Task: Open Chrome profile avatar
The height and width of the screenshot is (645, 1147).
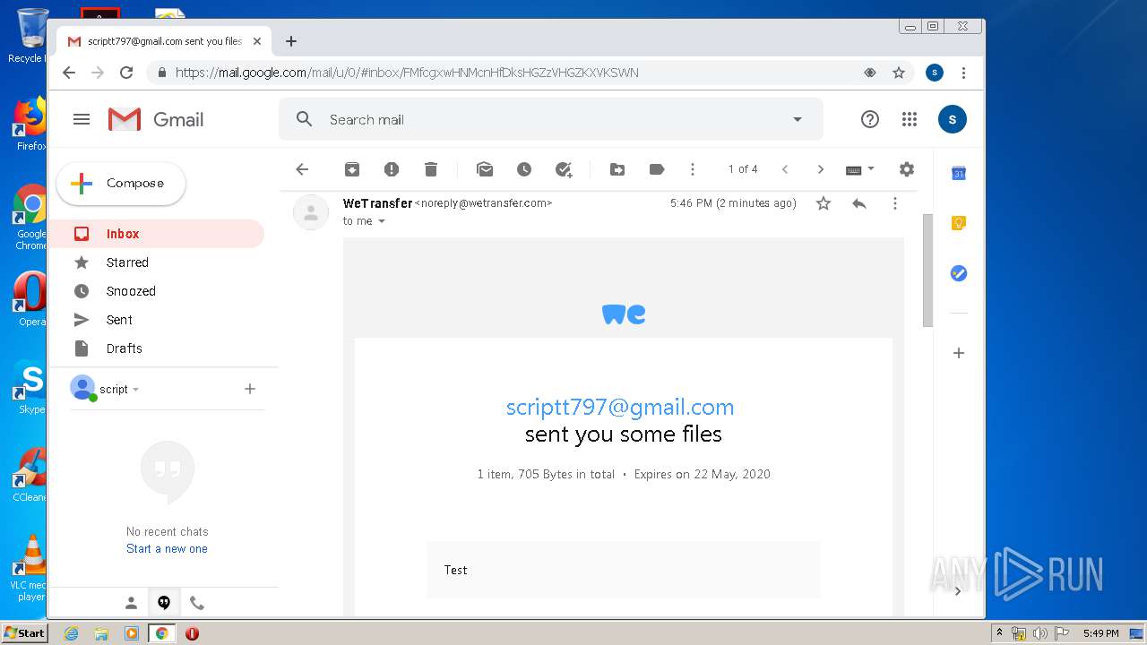Action: 935,73
